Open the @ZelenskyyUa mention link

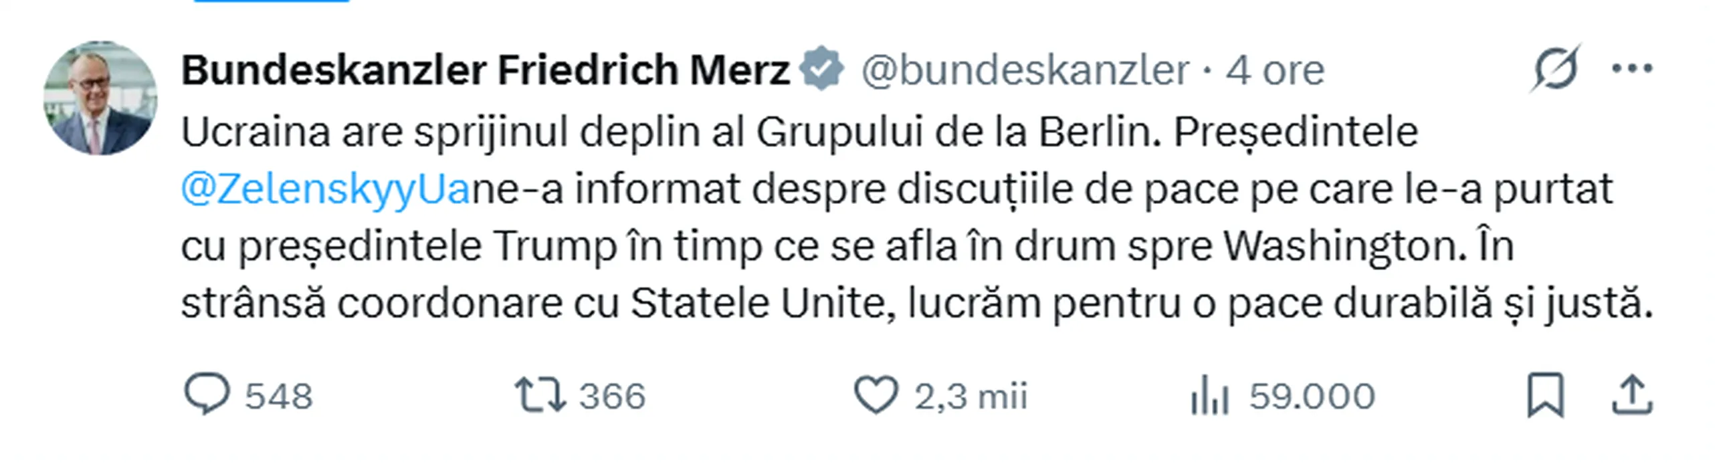click(x=326, y=190)
